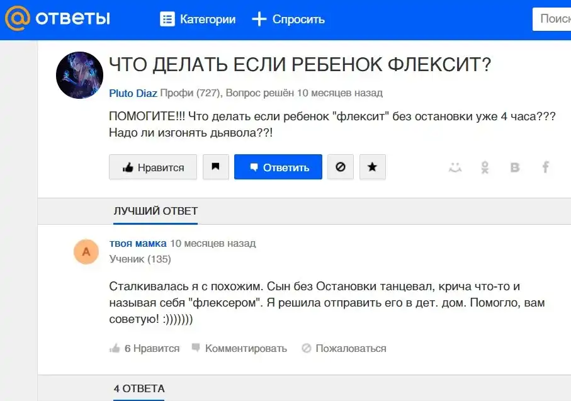Open Pluto Diaz avatar image
This screenshot has width=571, height=401.
(80, 75)
